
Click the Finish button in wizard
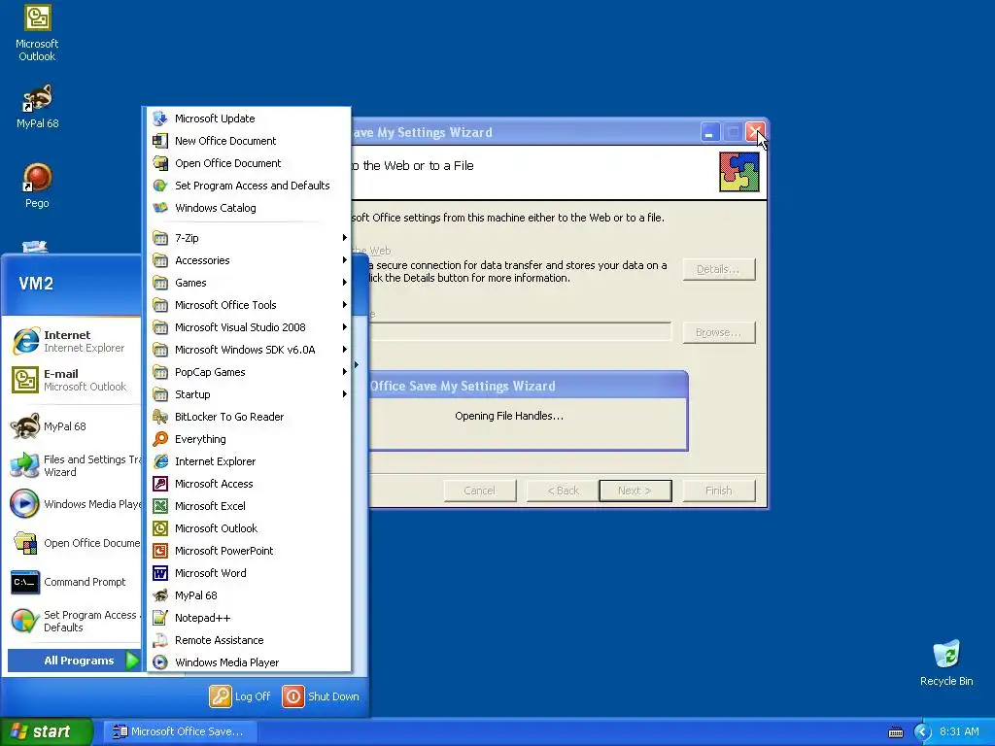pyautogui.click(x=719, y=491)
